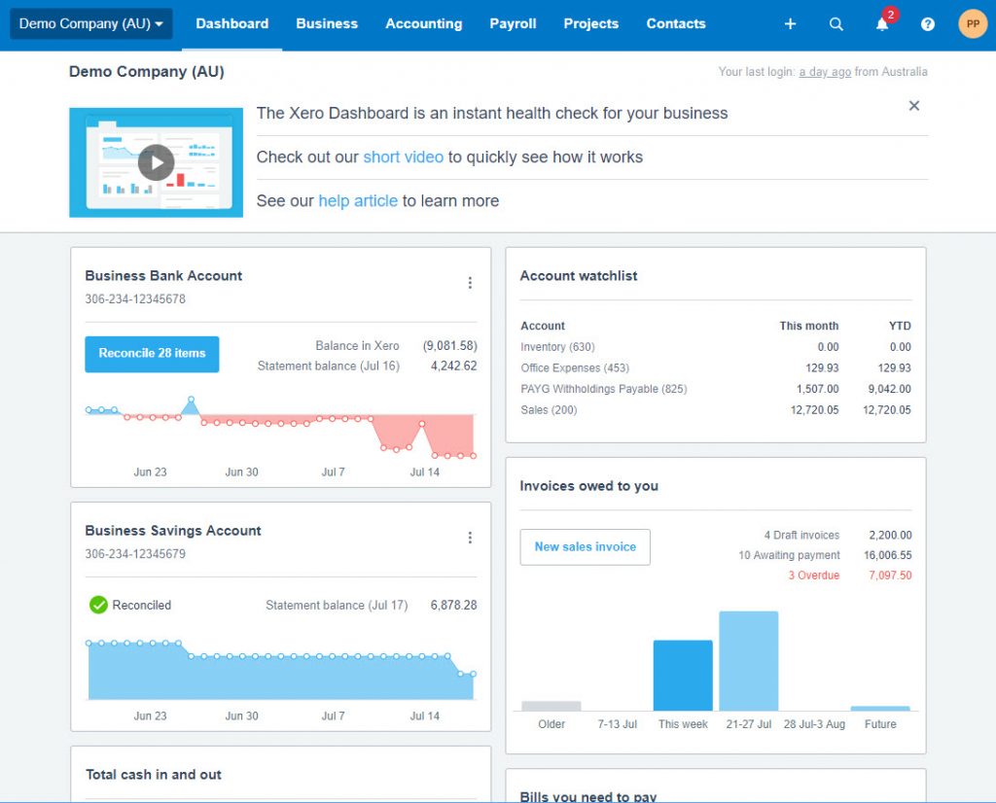Image resolution: width=996 pixels, height=803 pixels.
Task: Open the PP user avatar menu
Action: (973, 24)
